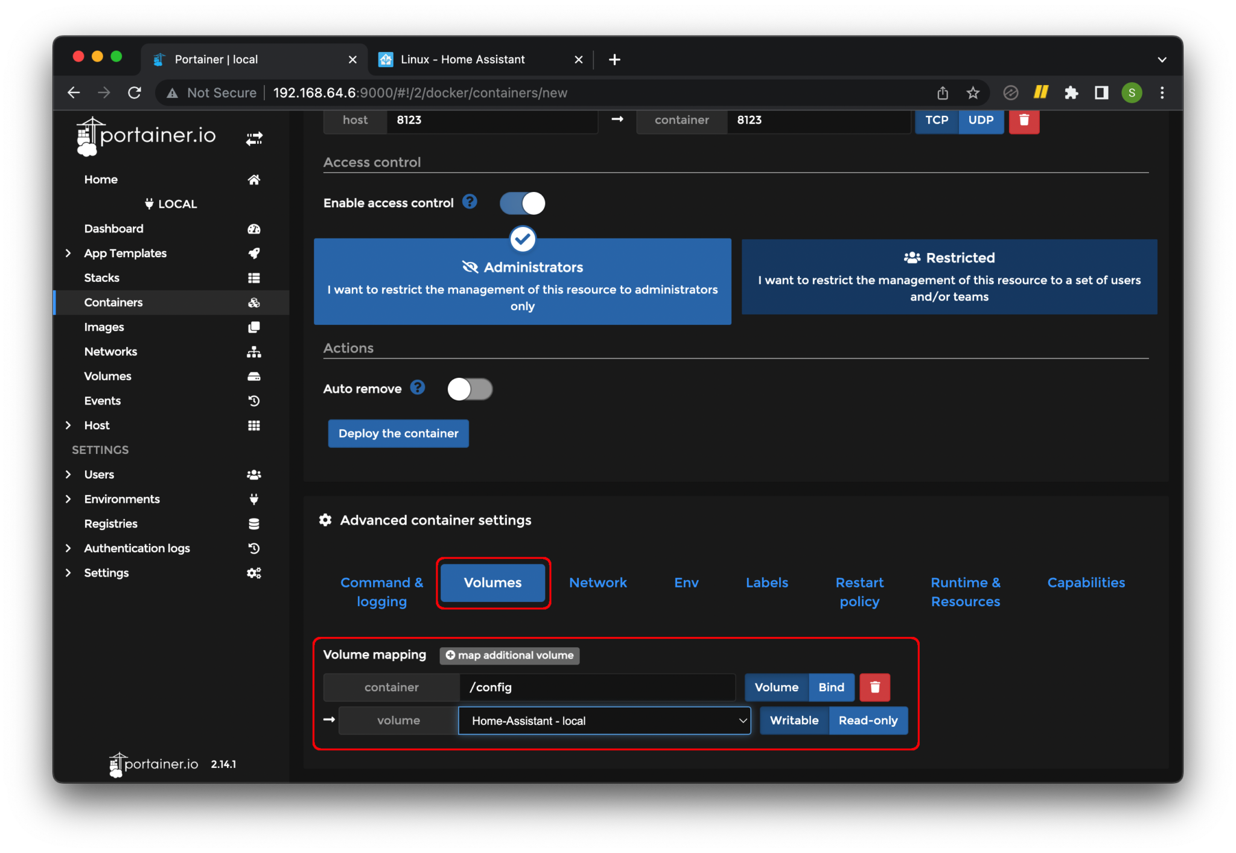1236x853 pixels.
Task: Open the browser extensions puzzle icon
Action: point(1071,93)
